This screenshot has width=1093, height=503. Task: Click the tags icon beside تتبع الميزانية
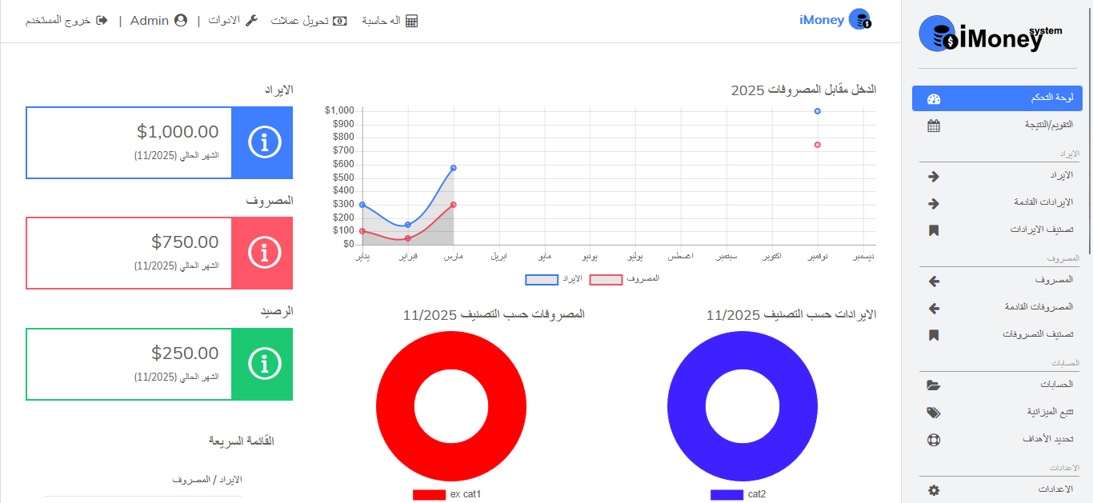click(x=933, y=413)
